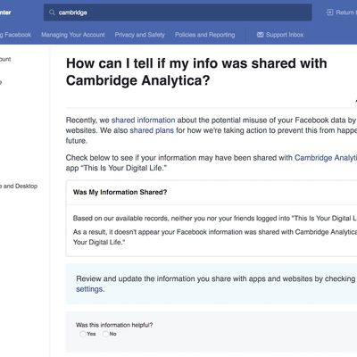Open Managing Your Account menu
The height and width of the screenshot is (357, 357).
73,35
